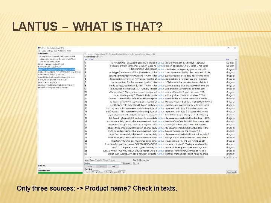This screenshot has height=203, width=271.
Task: Click the File column header
Action: pyautogui.click(x=227, y=59)
